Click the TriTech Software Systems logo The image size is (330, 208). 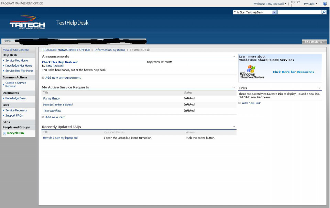click(27, 23)
